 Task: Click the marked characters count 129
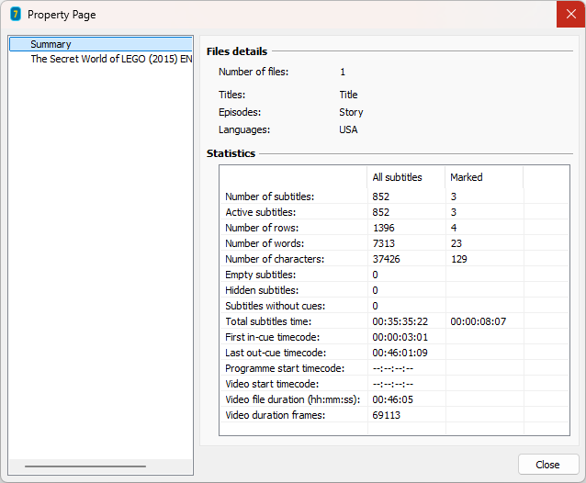458,259
